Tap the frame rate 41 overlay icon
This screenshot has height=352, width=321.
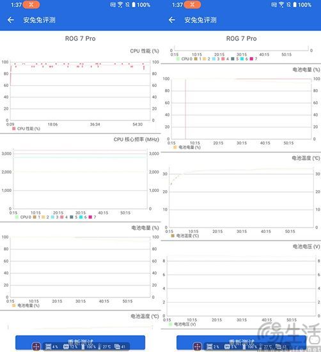pyautogui.click(x=117, y=347)
